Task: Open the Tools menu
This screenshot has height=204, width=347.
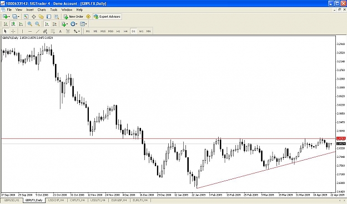Action: (54, 10)
